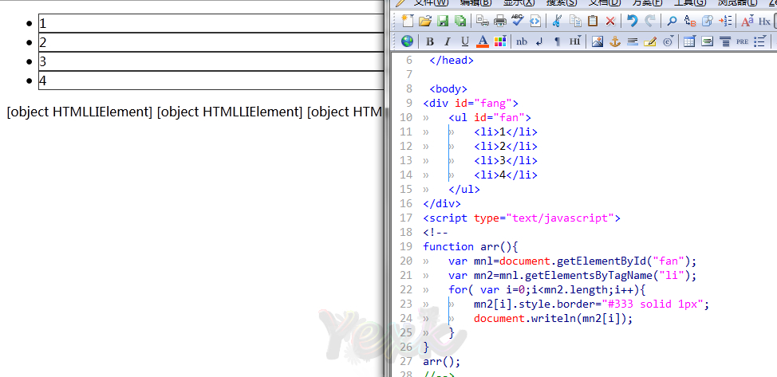Insert a horizontal rule
777x377 pixels.
pos(632,41)
